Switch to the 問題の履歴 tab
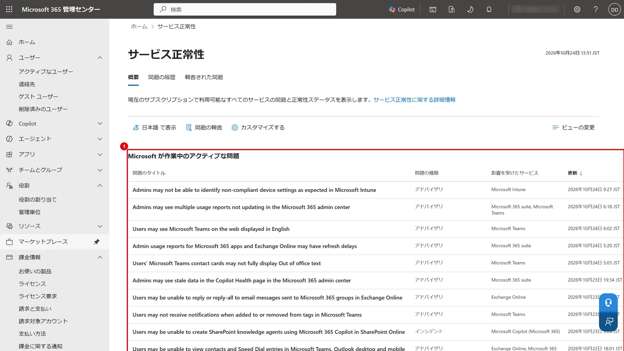 coord(162,77)
